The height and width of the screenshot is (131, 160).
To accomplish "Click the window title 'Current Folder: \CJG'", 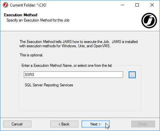I will (x=28, y=5).
